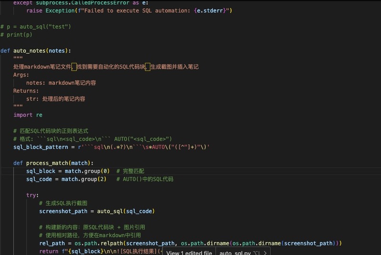This screenshot has height=255, width=381.
Task: Click the comment '# 生成SQL执行截图'
Action: pos(63,203)
